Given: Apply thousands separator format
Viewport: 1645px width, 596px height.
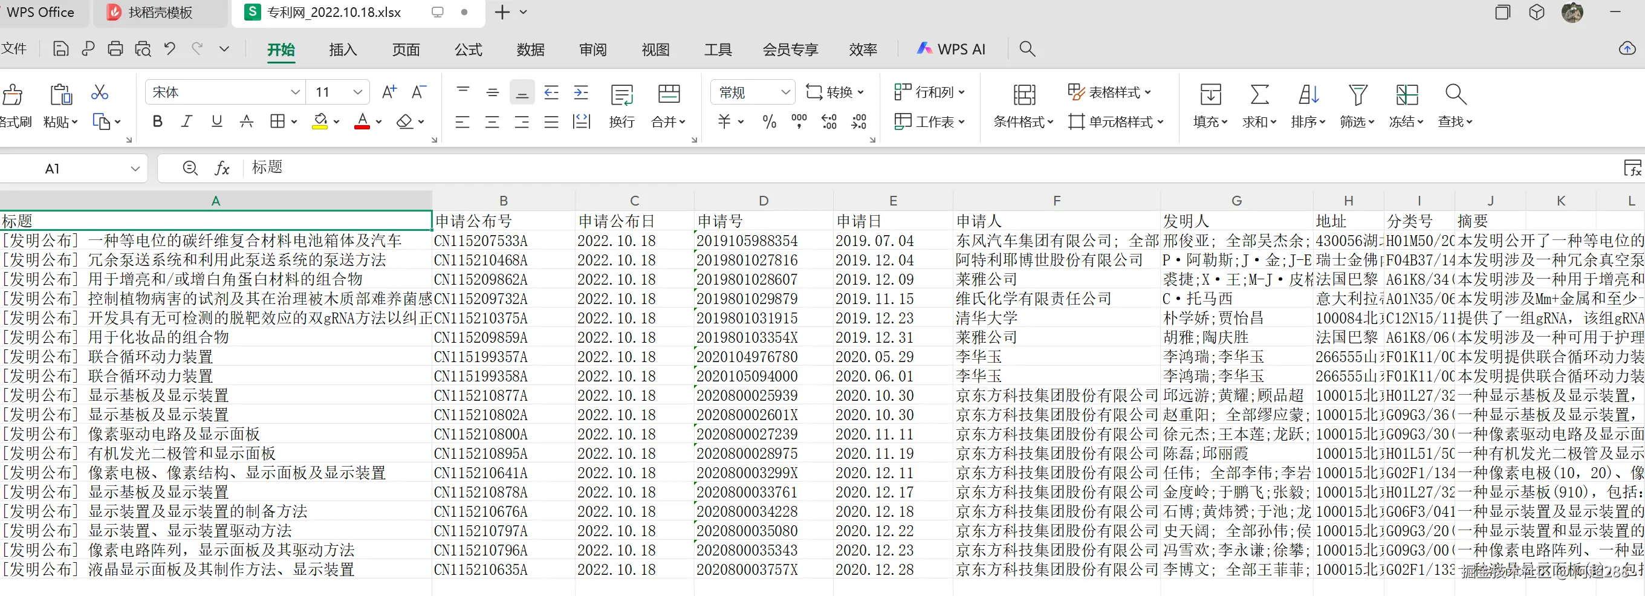Looking at the screenshot, I should point(799,121).
